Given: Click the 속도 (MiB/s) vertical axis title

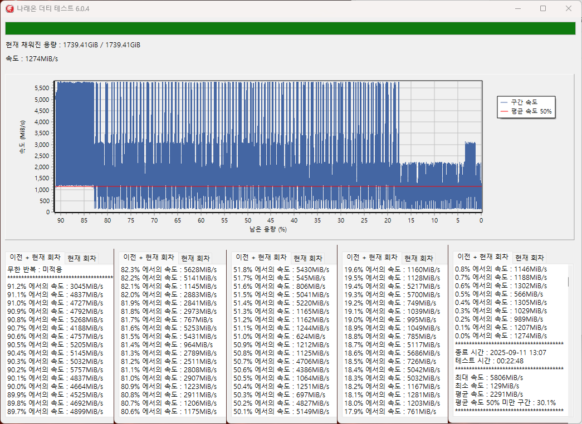Looking at the screenshot, I should (x=23, y=137).
